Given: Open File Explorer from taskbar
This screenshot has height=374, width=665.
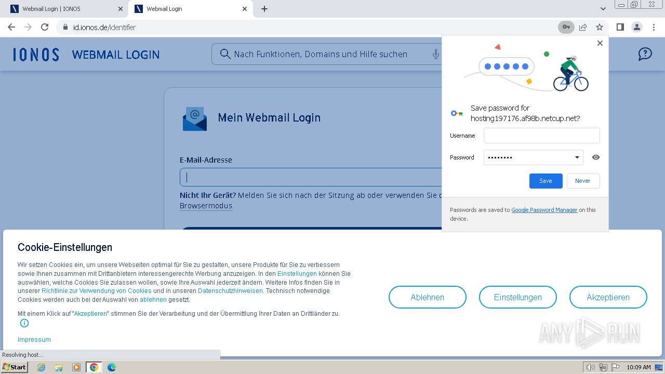Looking at the screenshot, I should (x=59, y=367).
